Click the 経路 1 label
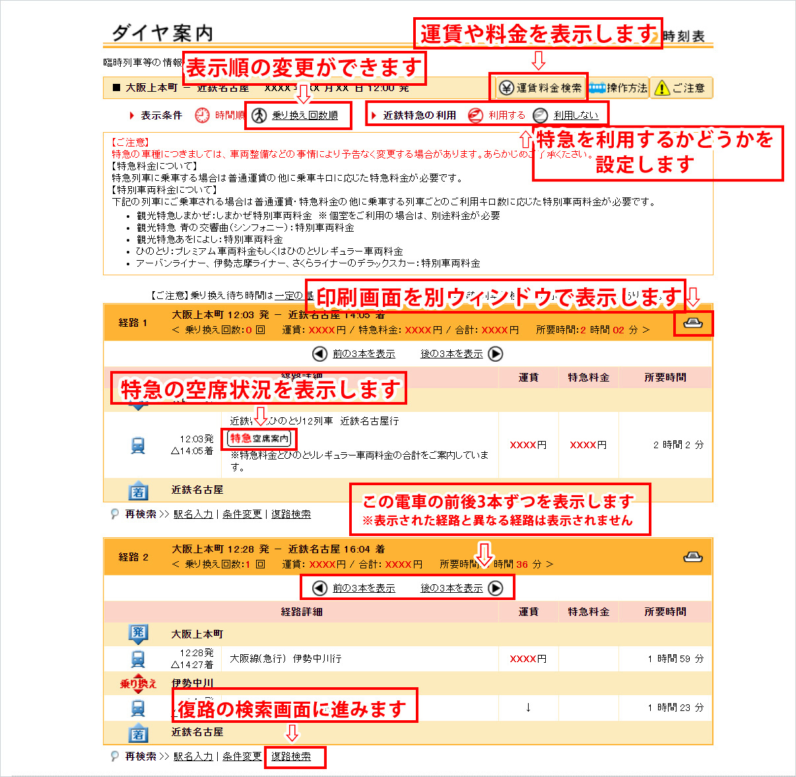This screenshot has height=777, width=796. 133,323
